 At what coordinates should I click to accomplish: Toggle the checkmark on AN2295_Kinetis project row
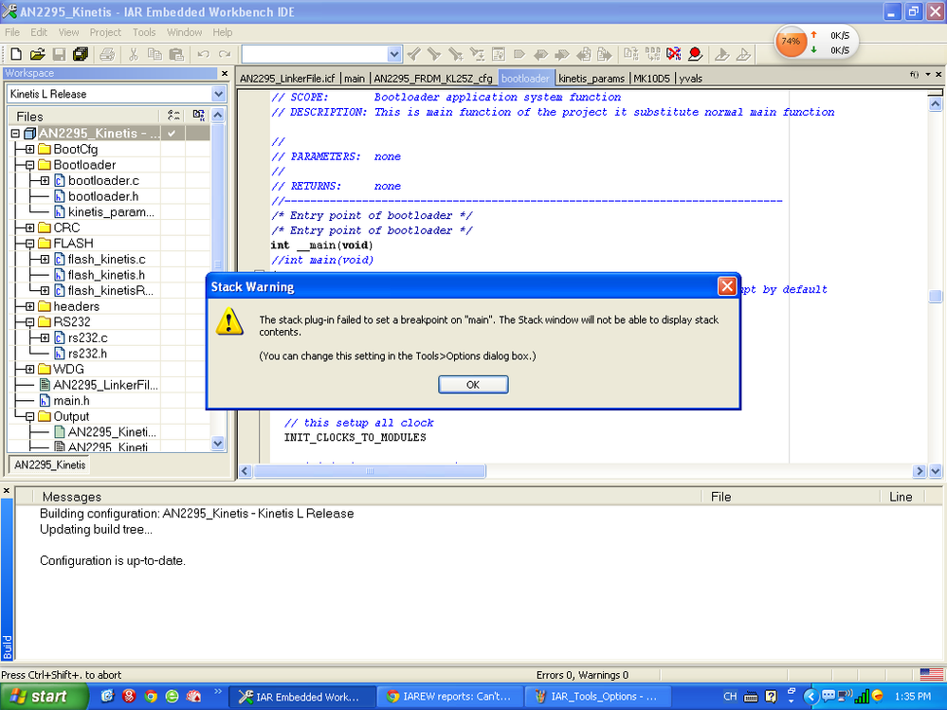173,133
